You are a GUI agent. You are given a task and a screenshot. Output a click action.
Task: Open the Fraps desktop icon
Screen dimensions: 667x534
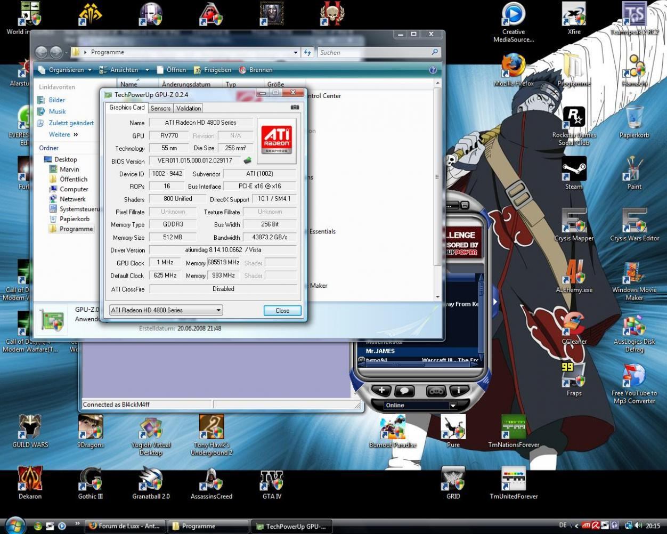(x=574, y=379)
